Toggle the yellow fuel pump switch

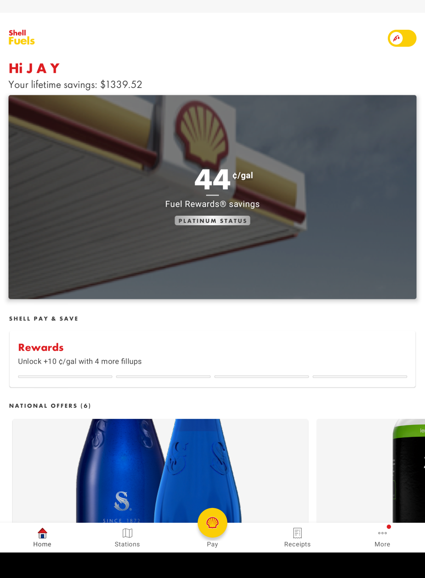pyautogui.click(x=402, y=38)
